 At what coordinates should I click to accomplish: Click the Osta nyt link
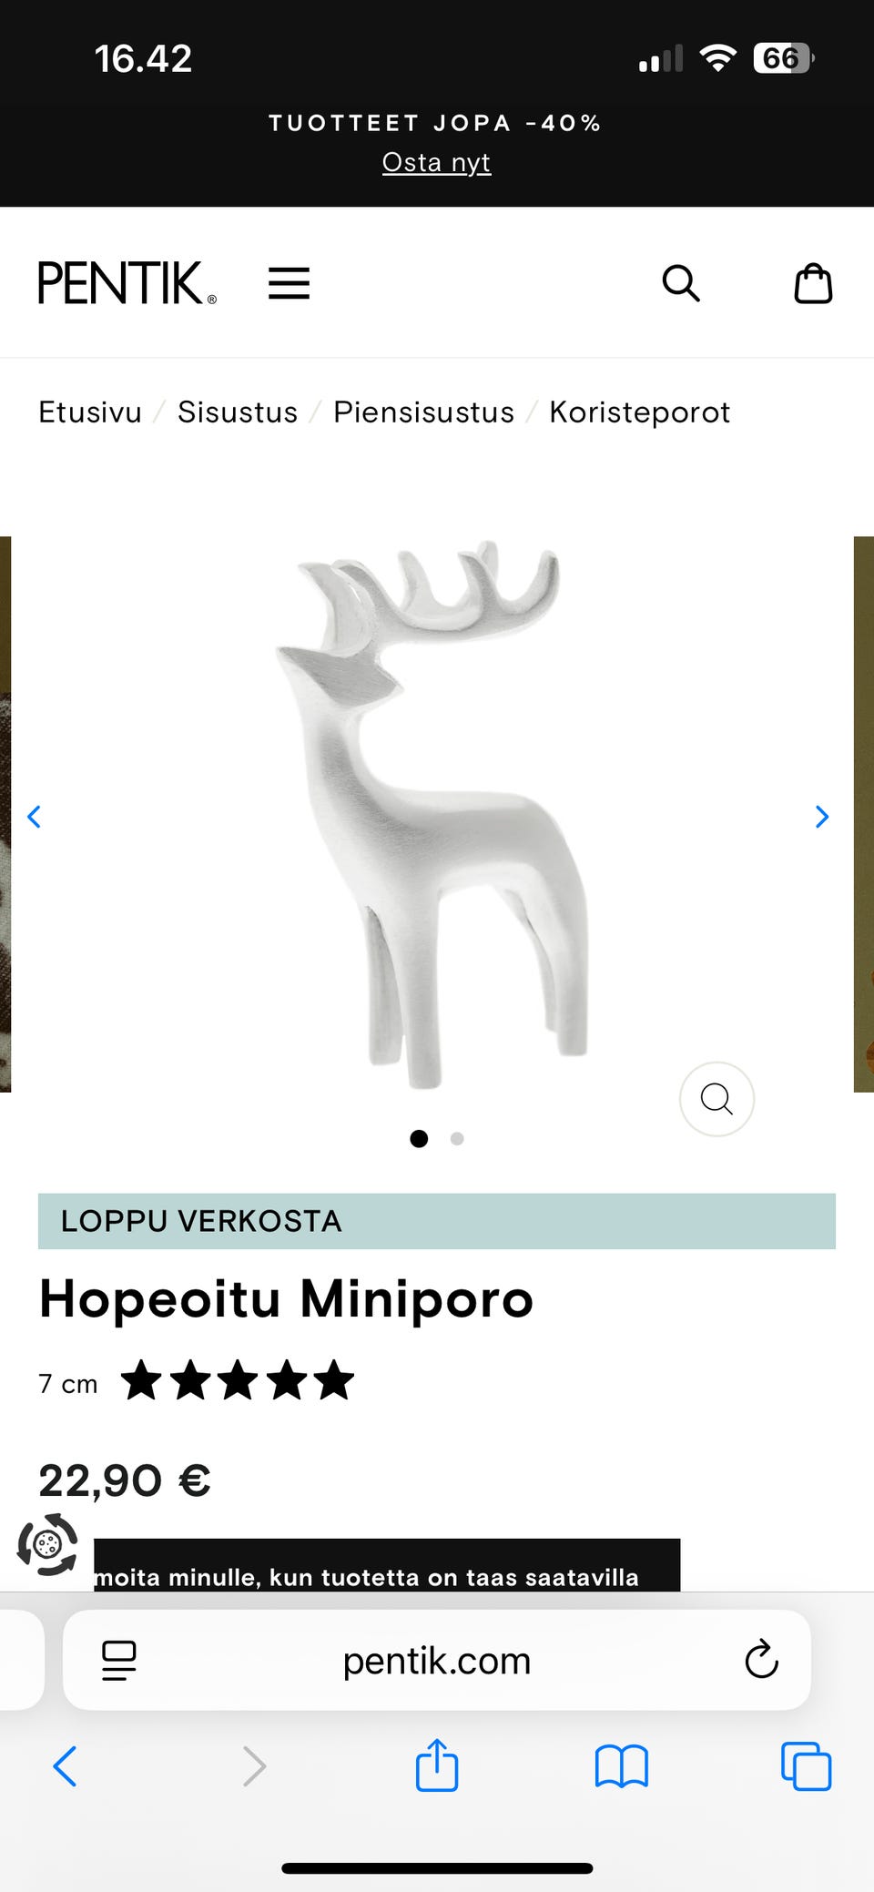tap(437, 162)
